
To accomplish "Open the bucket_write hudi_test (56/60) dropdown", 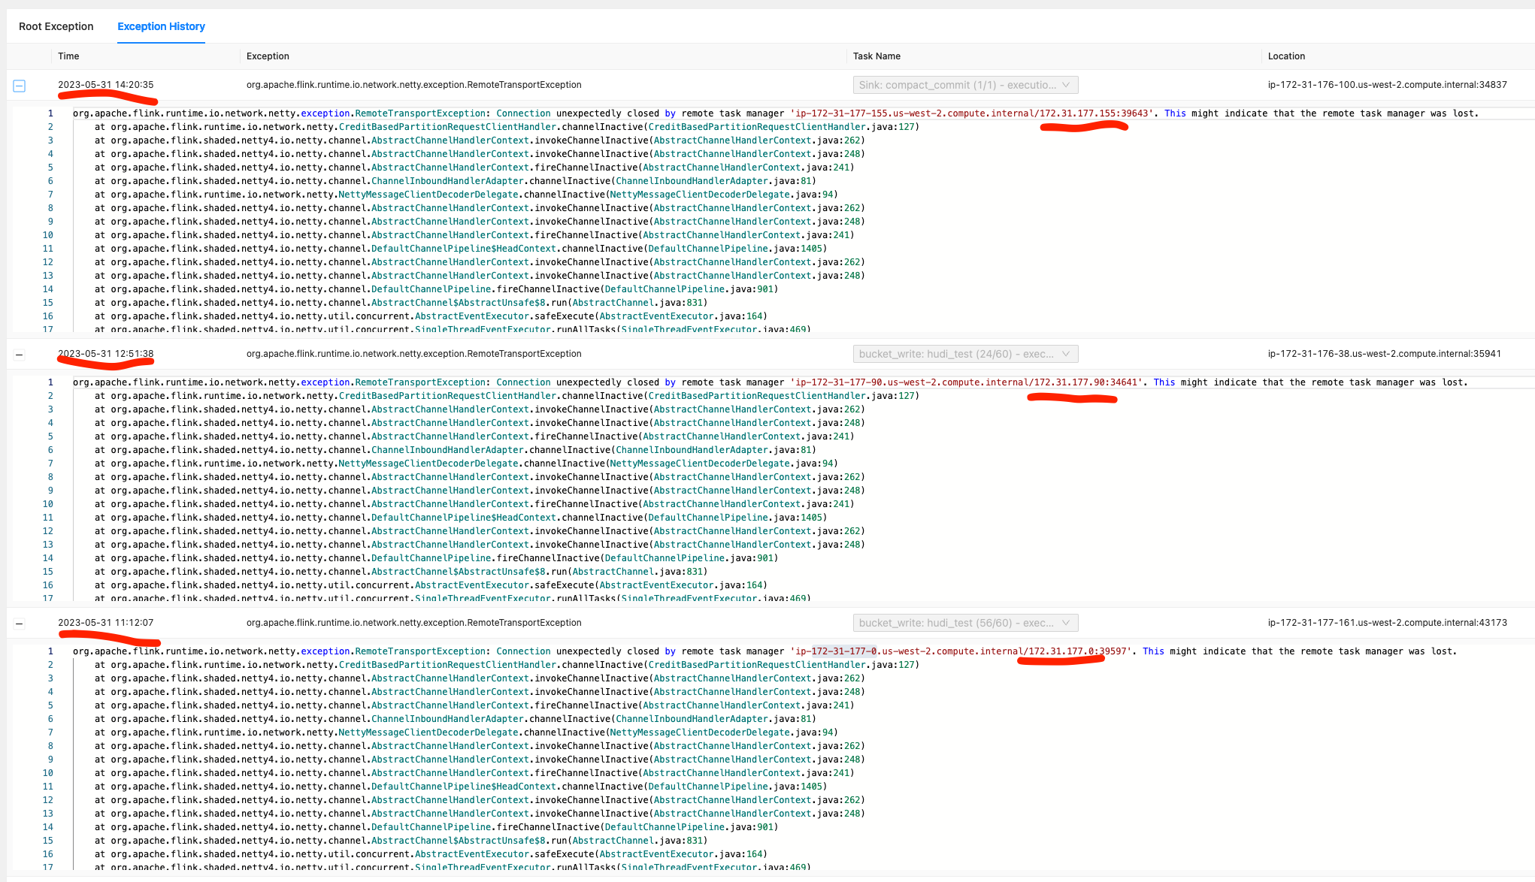I will [x=956, y=623].
